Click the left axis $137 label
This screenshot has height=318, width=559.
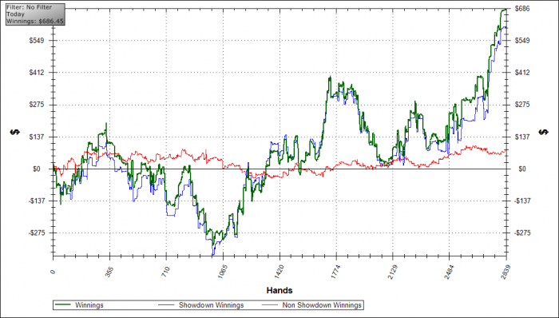tap(37, 137)
